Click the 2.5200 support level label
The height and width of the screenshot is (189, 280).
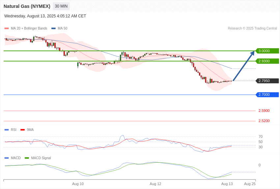coord(264,121)
